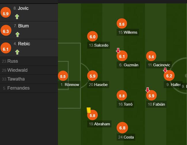Open Jovic's 5.9 rating in bench list
This screenshot has width=187, height=145.
6,13
